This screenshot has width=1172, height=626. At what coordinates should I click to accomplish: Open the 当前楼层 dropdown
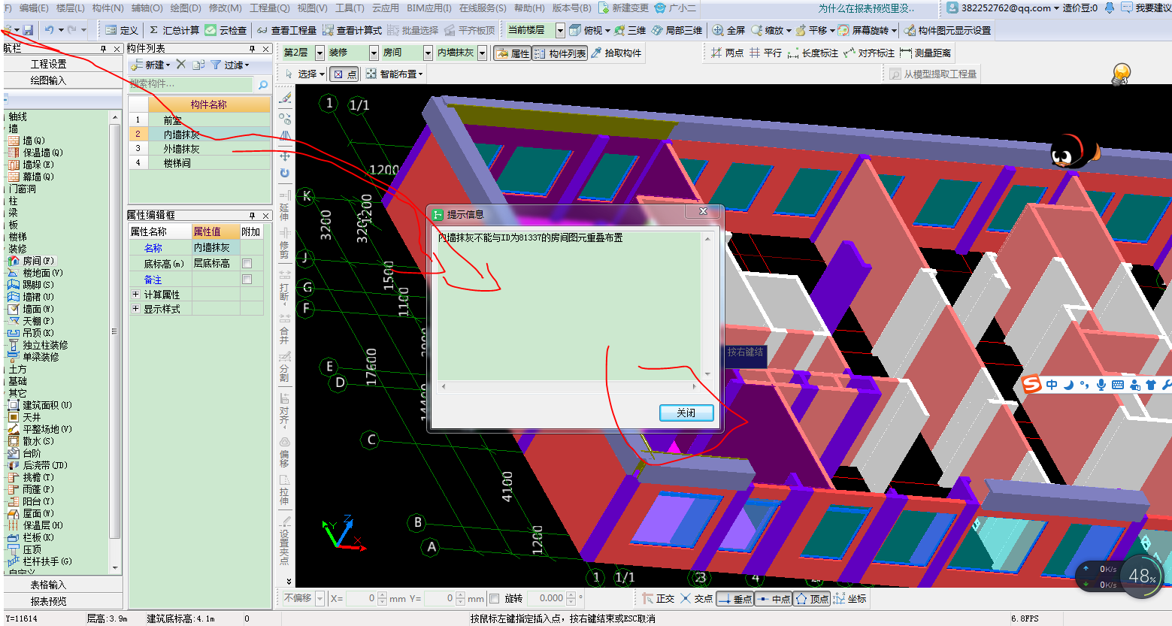(560, 30)
